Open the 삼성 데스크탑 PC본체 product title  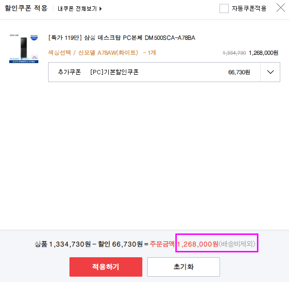pos(121,38)
